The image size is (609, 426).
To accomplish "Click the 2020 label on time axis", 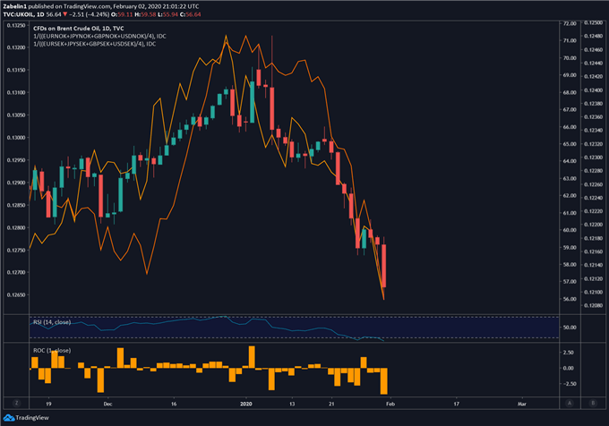I will coord(246,404).
